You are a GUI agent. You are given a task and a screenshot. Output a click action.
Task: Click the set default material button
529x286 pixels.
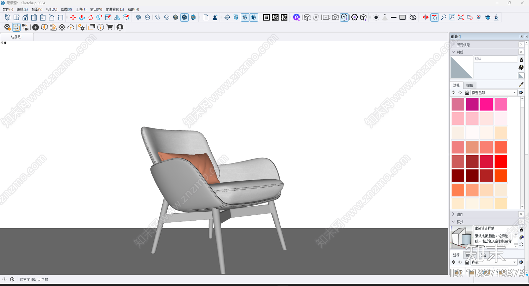[521, 76]
